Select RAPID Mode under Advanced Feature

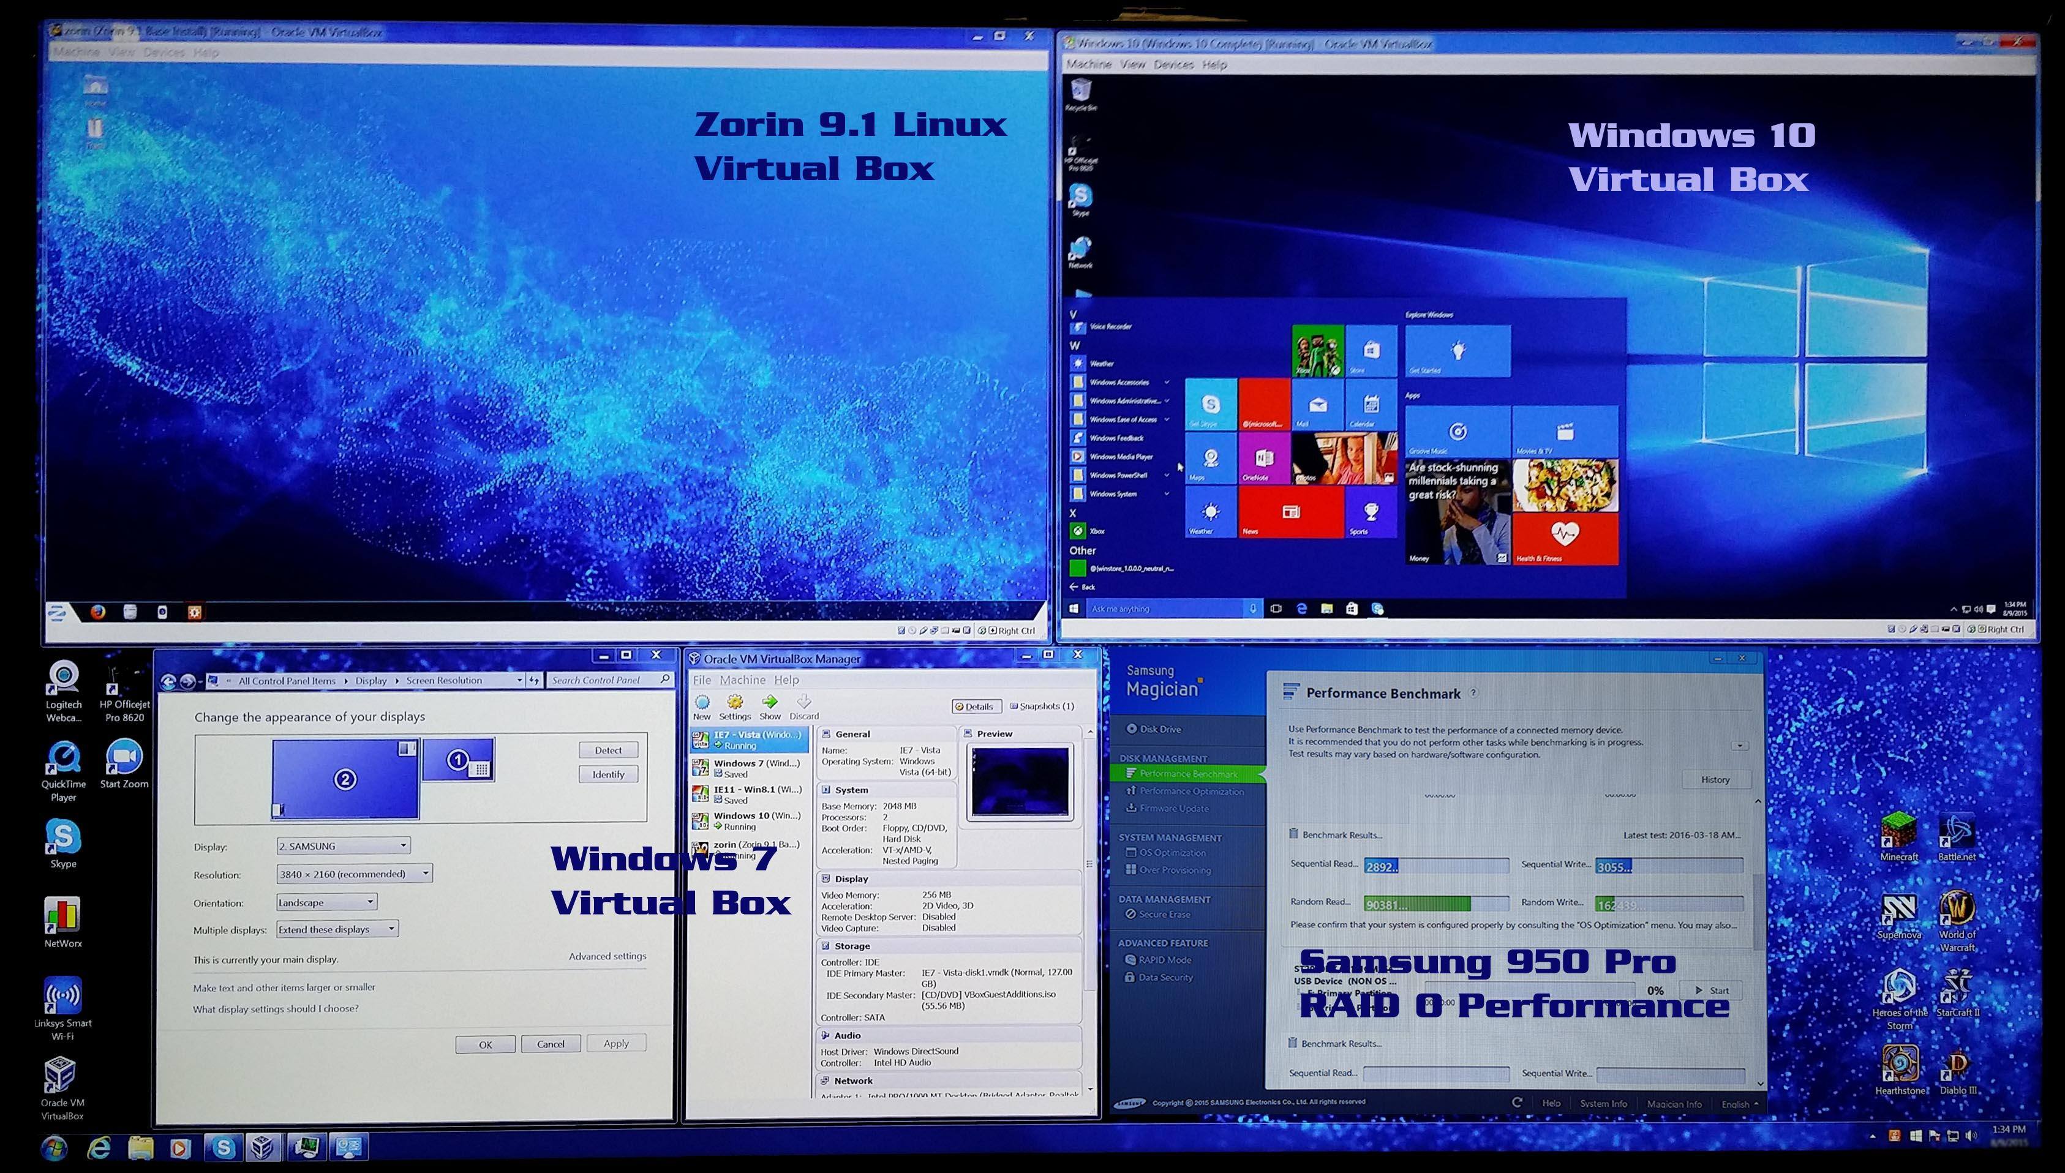pos(1162,959)
